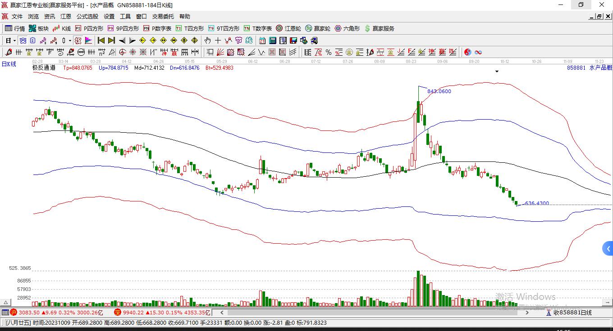Open the 设置 menu

109,17
